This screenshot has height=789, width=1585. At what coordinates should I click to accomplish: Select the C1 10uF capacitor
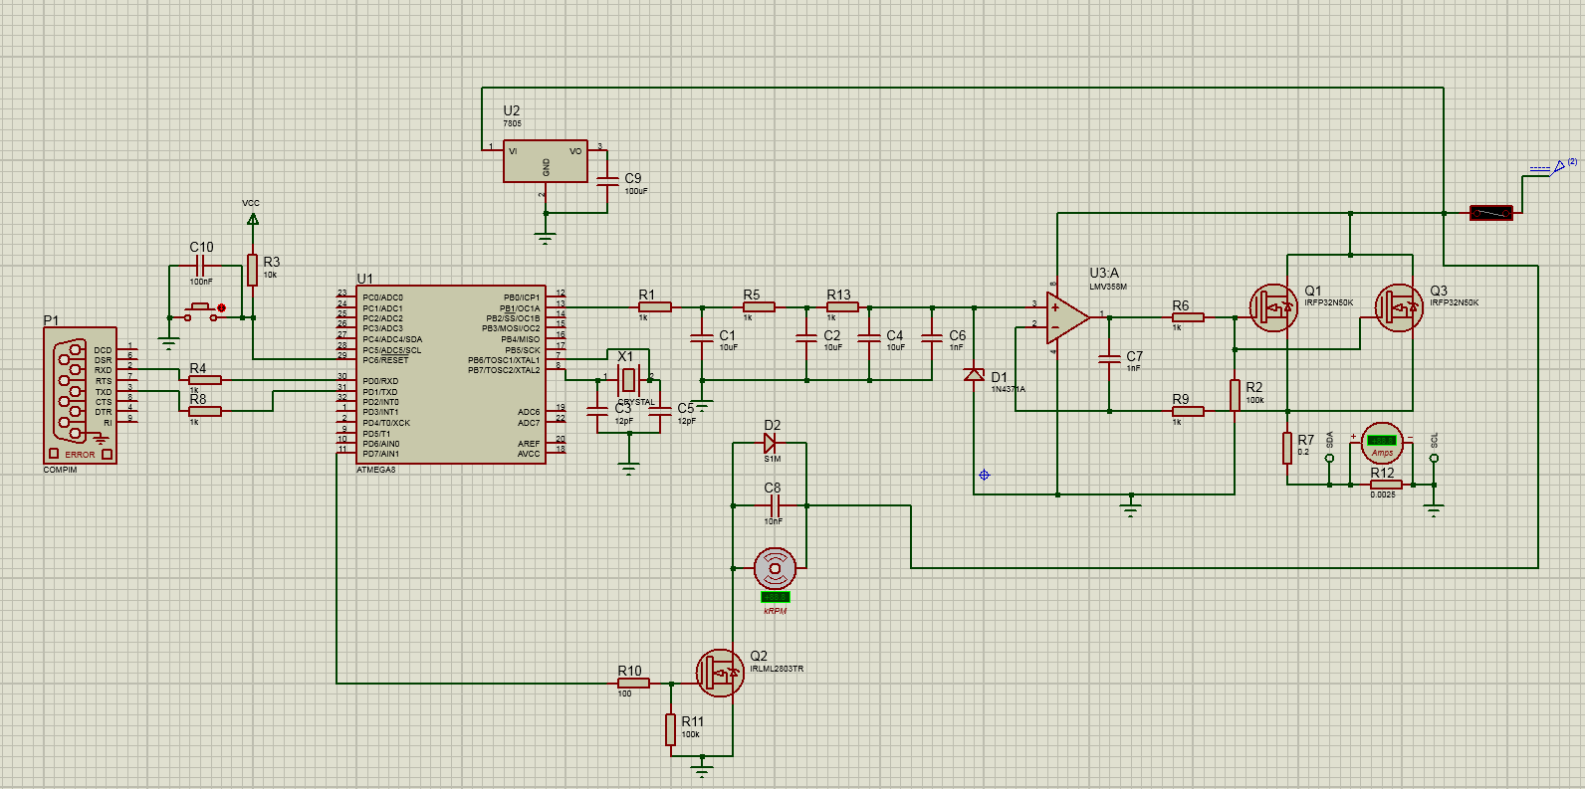click(x=702, y=338)
